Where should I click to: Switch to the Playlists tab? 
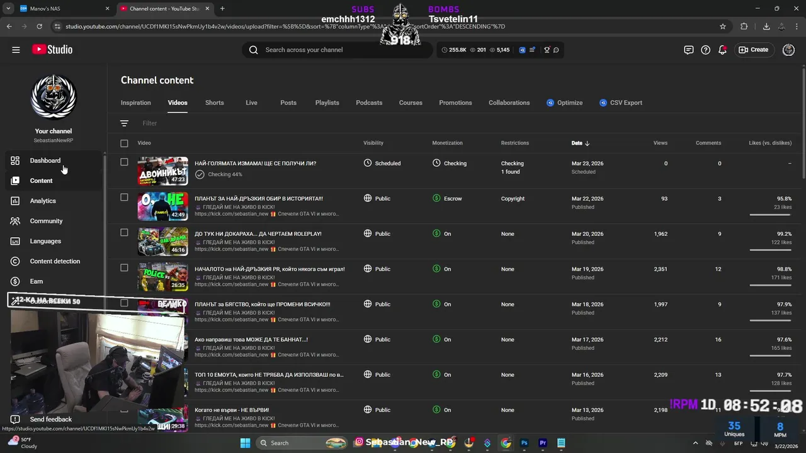[327, 103]
